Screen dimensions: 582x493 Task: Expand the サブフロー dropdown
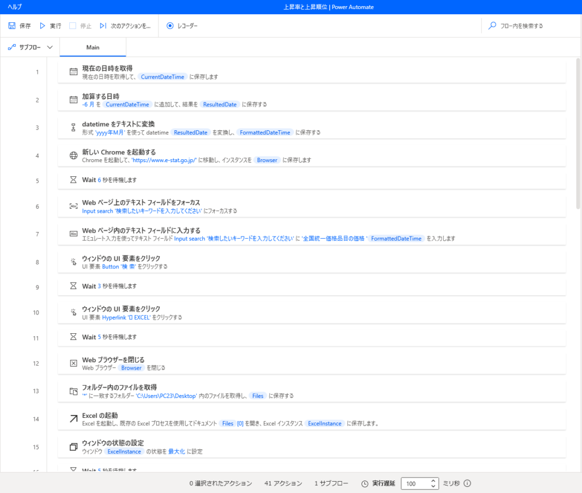click(x=49, y=47)
